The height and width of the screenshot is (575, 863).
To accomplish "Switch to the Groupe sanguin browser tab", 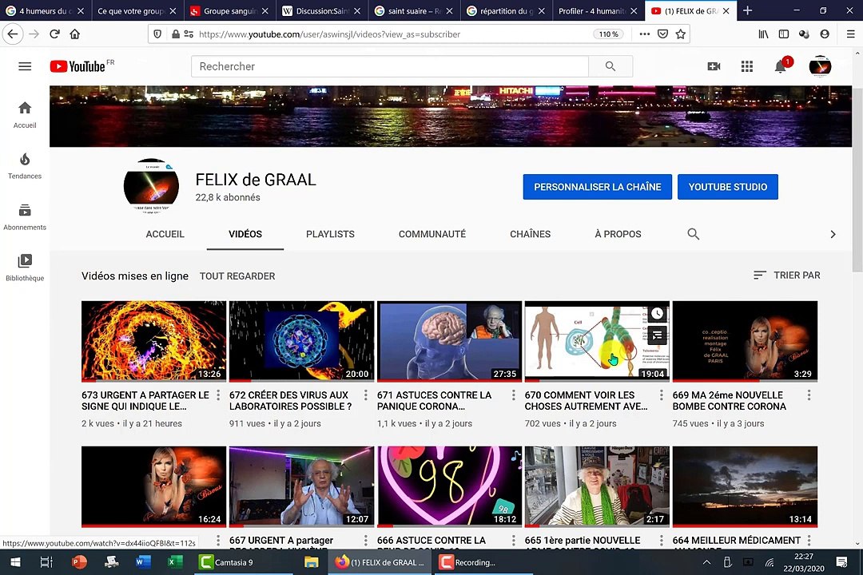I will [229, 10].
